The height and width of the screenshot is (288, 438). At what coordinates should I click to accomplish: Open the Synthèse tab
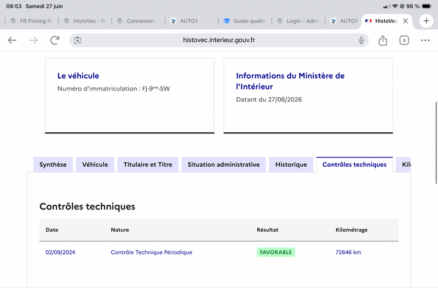(x=53, y=165)
